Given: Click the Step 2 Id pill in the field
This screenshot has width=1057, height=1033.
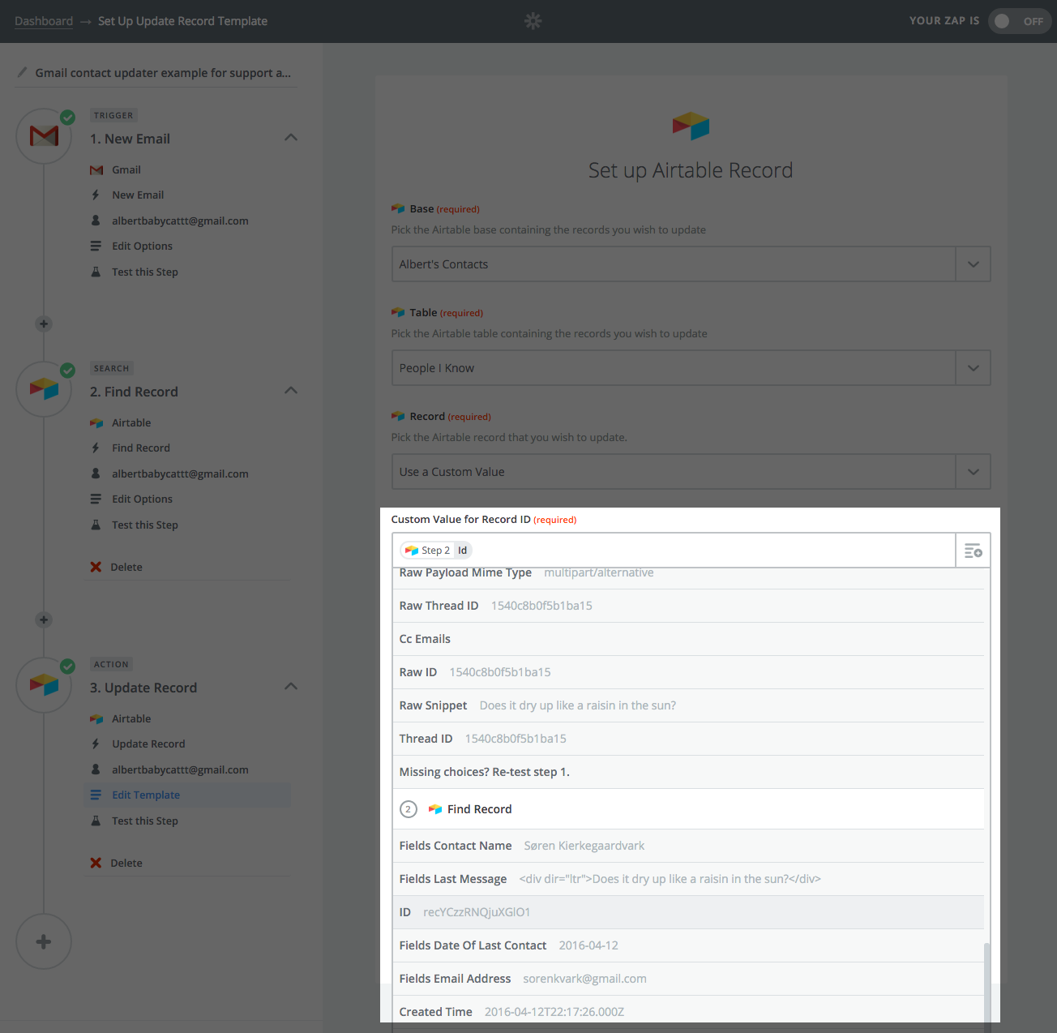Looking at the screenshot, I should point(436,551).
